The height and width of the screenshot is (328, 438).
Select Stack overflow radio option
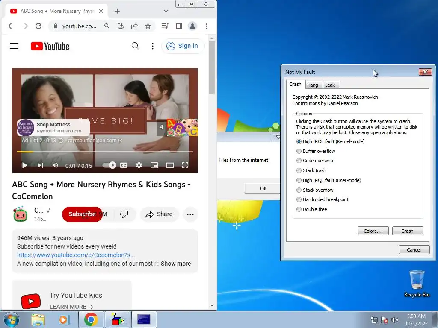tap(315, 190)
